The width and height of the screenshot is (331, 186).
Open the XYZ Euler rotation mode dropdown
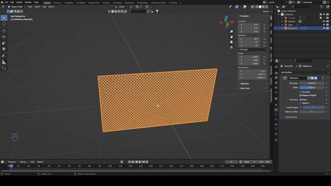[x=252, y=50]
